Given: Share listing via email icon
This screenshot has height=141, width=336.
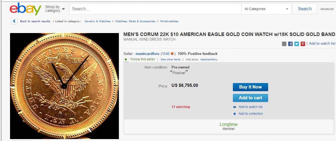Looking at the screenshot, I should pos(284,44).
